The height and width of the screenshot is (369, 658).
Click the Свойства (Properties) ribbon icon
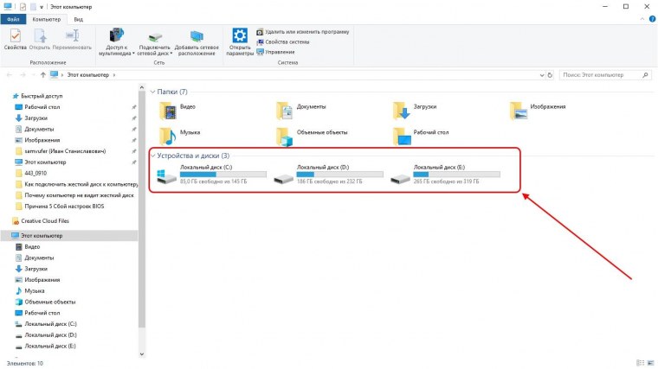[15, 40]
